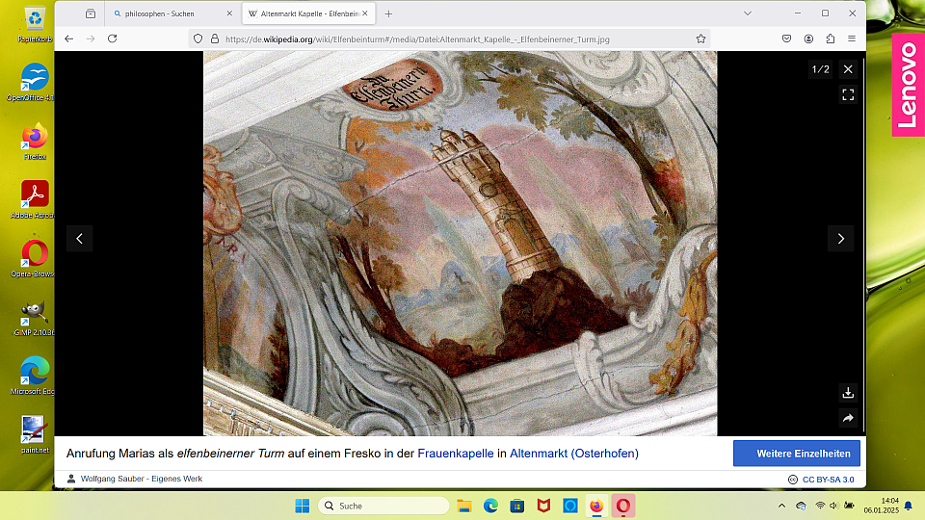Image resolution: width=925 pixels, height=520 pixels.
Task: Close the philosophen - Suchen tab
Action: 229,13
